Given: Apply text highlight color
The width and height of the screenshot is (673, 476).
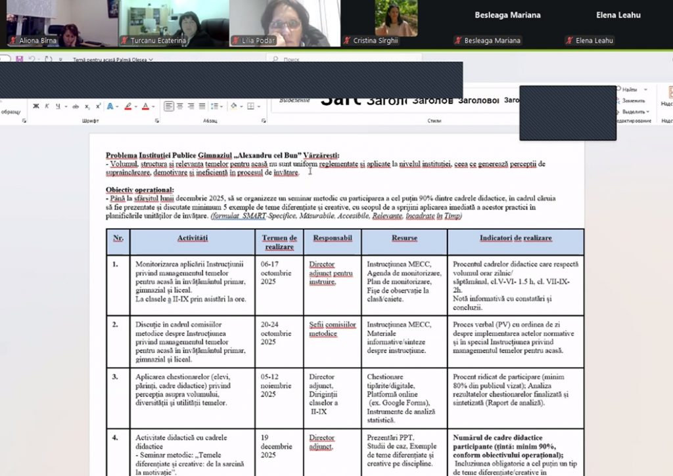Looking at the screenshot, I should point(128,106).
